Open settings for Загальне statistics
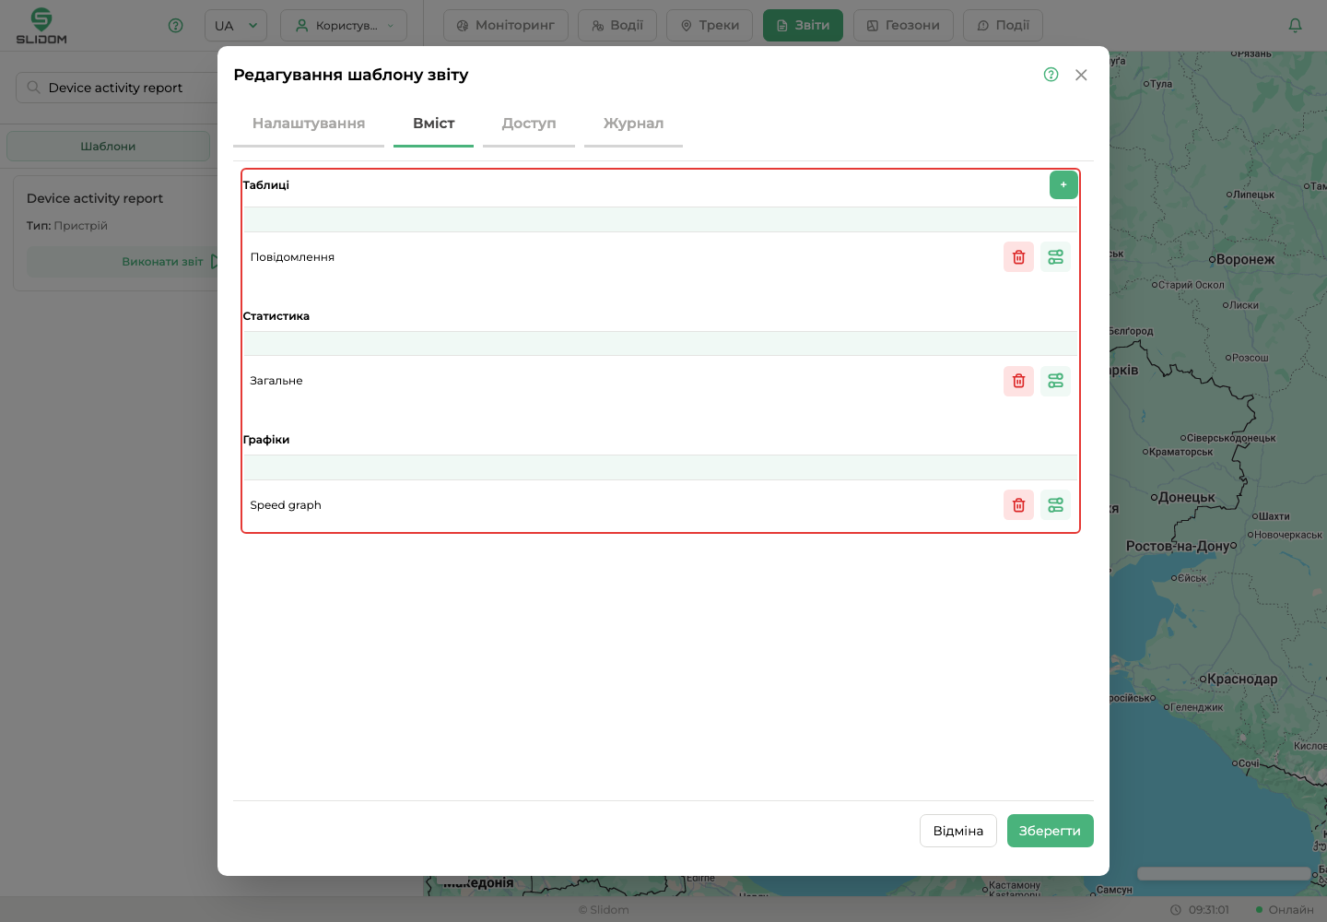Viewport: 1327px width, 922px height. (x=1055, y=381)
